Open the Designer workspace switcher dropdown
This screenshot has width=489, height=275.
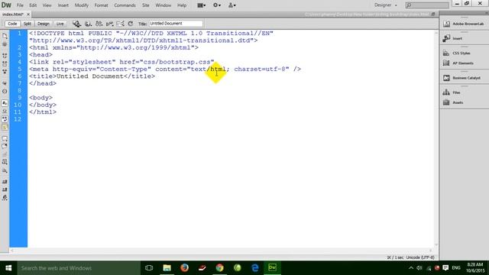pyautogui.click(x=386, y=5)
